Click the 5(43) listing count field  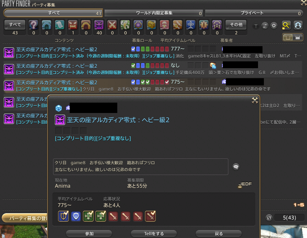[x=289, y=217]
